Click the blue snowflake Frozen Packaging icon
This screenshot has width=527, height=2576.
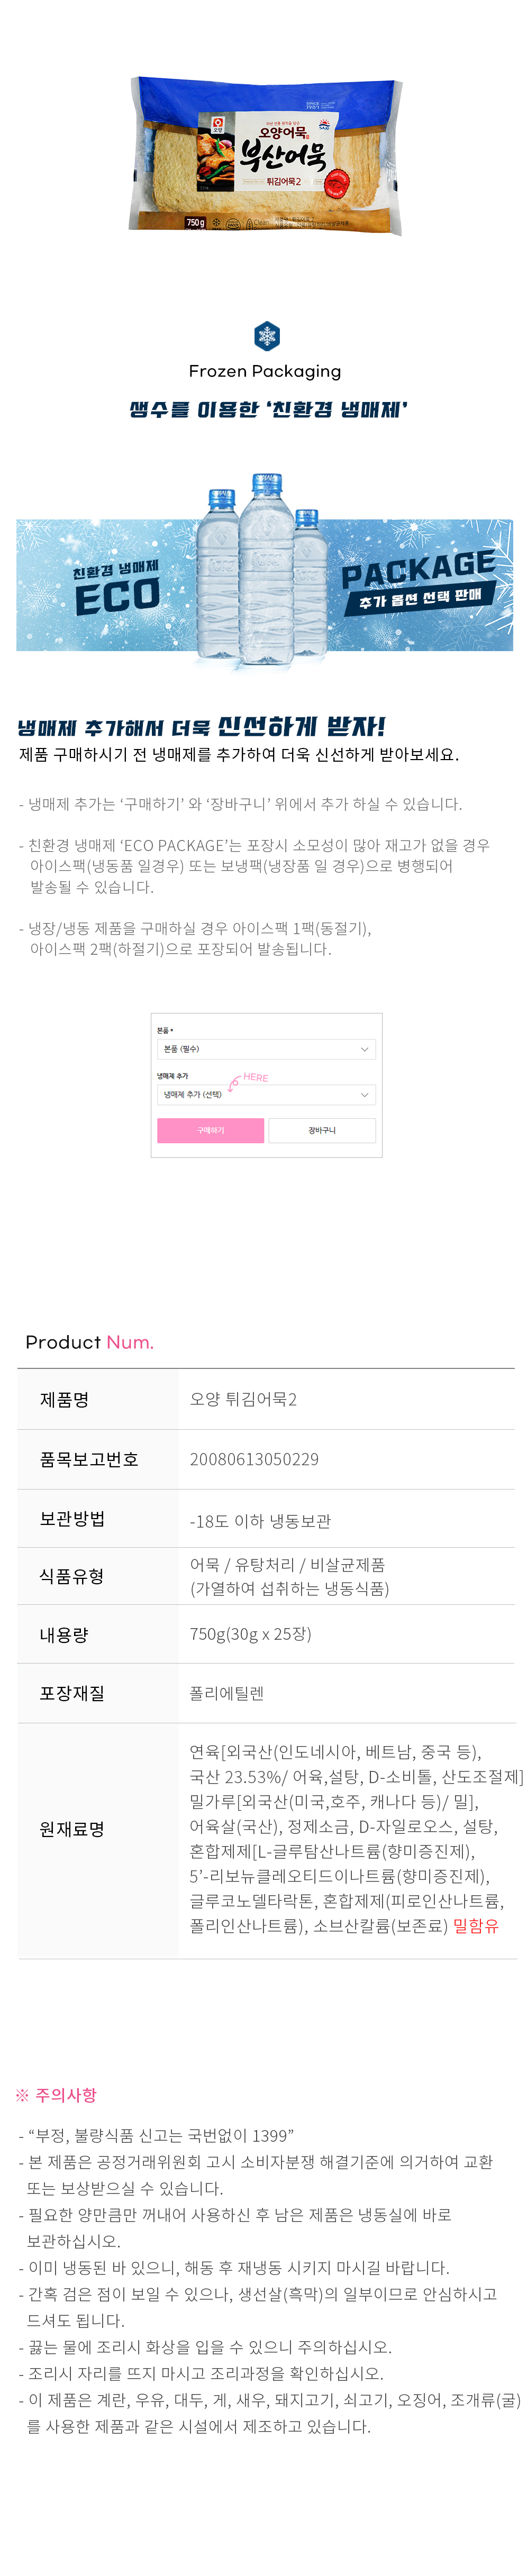pyautogui.click(x=265, y=335)
